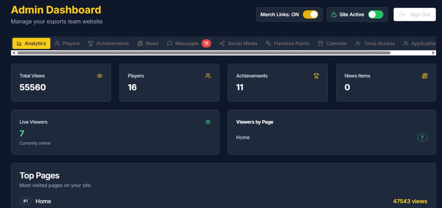The width and height of the screenshot is (442, 208).
Task: Go to the Social Media tab
Action: [238, 43]
